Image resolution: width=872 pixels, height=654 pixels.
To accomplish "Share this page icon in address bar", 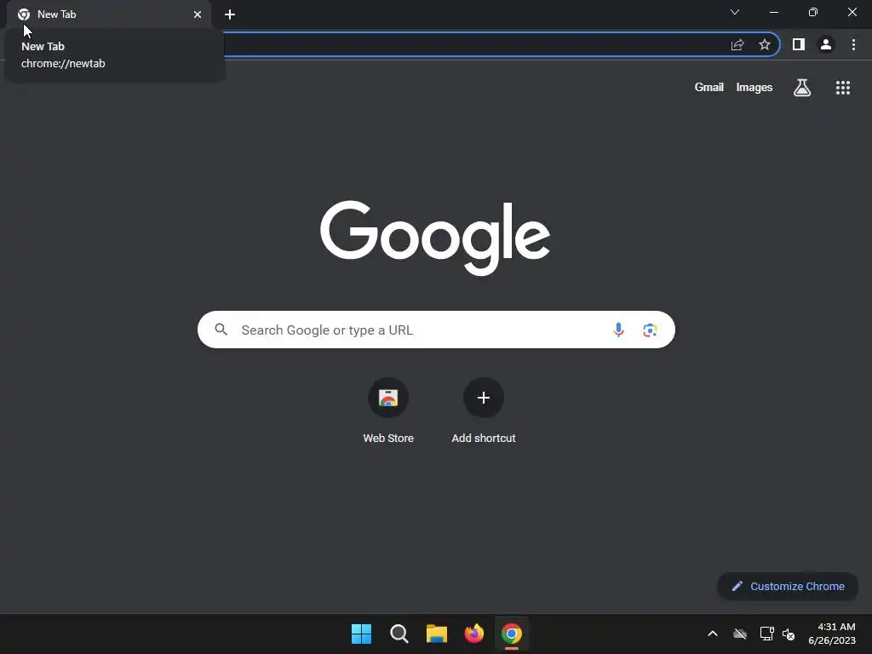I will pyautogui.click(x=737, y=45).
